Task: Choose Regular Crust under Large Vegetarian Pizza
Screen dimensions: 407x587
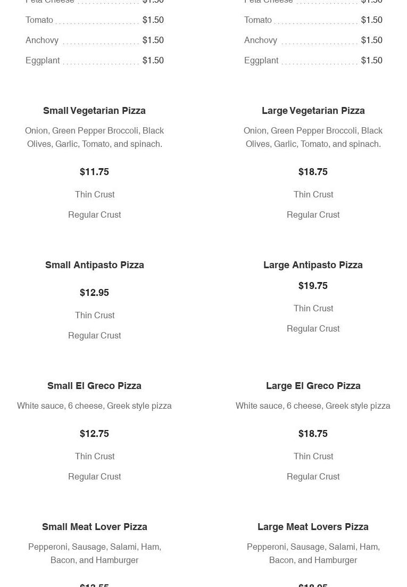Action: [313, 215]
